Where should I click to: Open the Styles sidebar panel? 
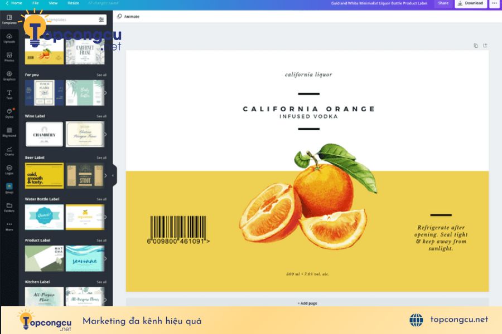tap(9, 113)
